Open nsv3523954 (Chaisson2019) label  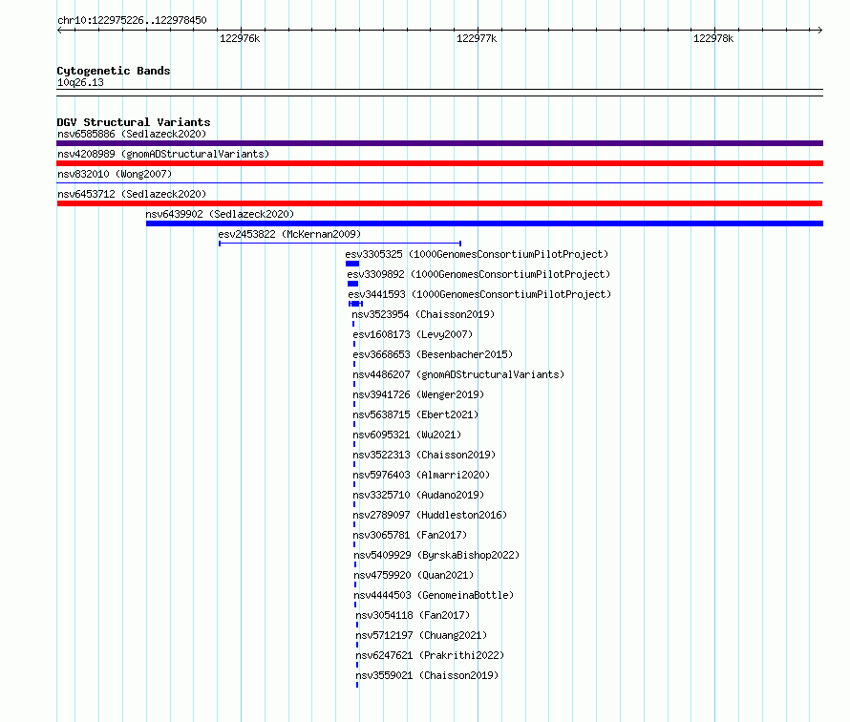tap(423, 314)
